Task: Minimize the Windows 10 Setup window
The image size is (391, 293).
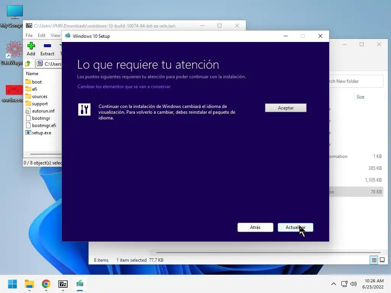Action: 286,36
